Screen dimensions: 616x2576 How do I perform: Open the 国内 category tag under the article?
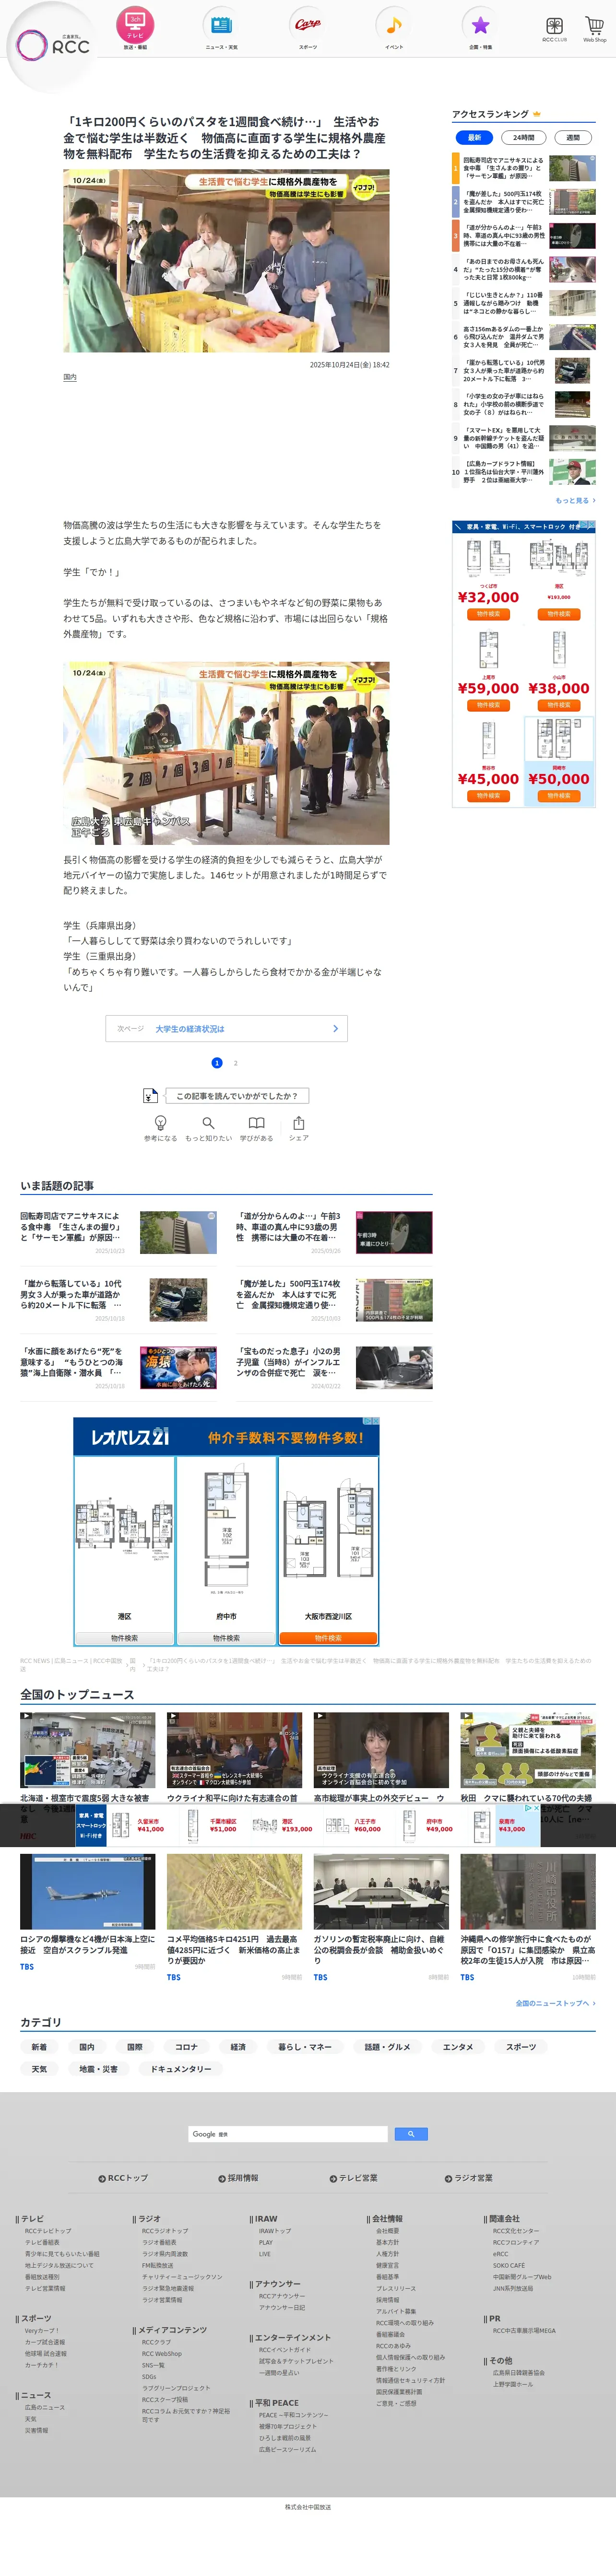pos(70,377)
